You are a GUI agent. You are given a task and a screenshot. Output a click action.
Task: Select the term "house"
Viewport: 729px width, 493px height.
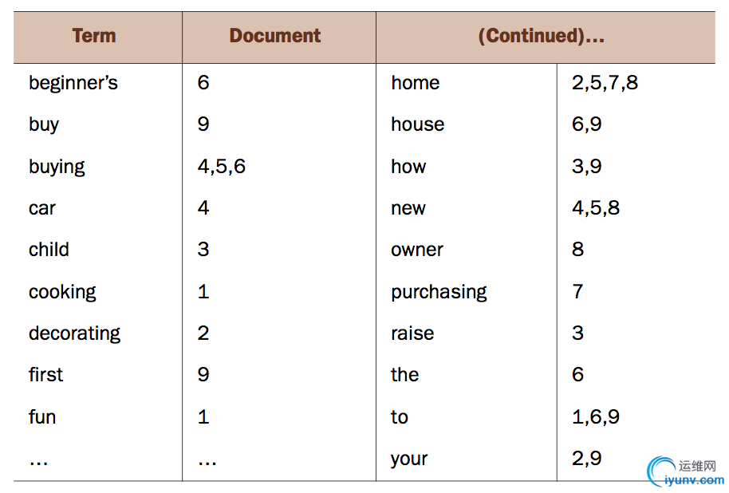tap(417, 124)
